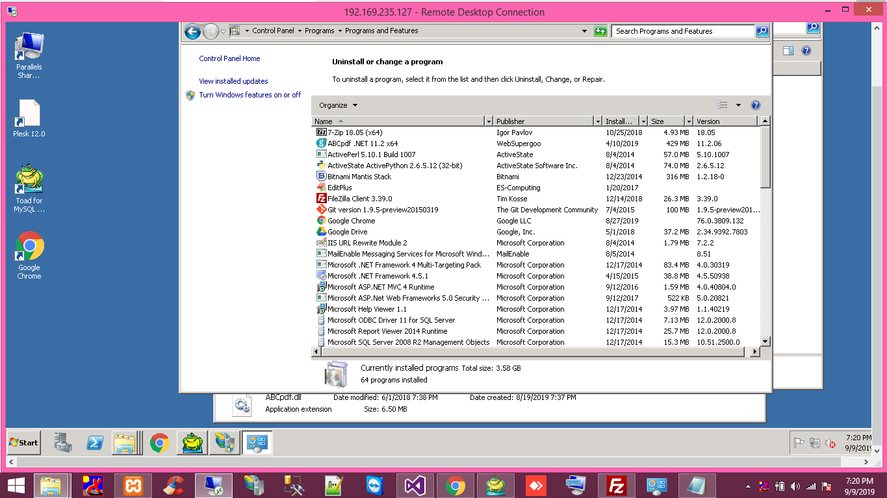Viewport: 887px width, 498px height.
Task: Expand the address bar previous locations dropdown
Action: [585, 31]
